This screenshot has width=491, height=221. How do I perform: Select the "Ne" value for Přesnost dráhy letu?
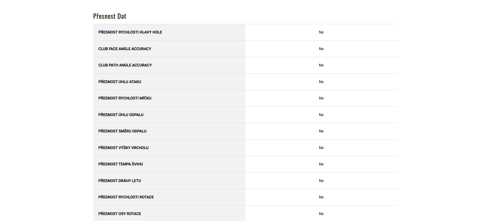pyautogui.click(x=321, y=181)
